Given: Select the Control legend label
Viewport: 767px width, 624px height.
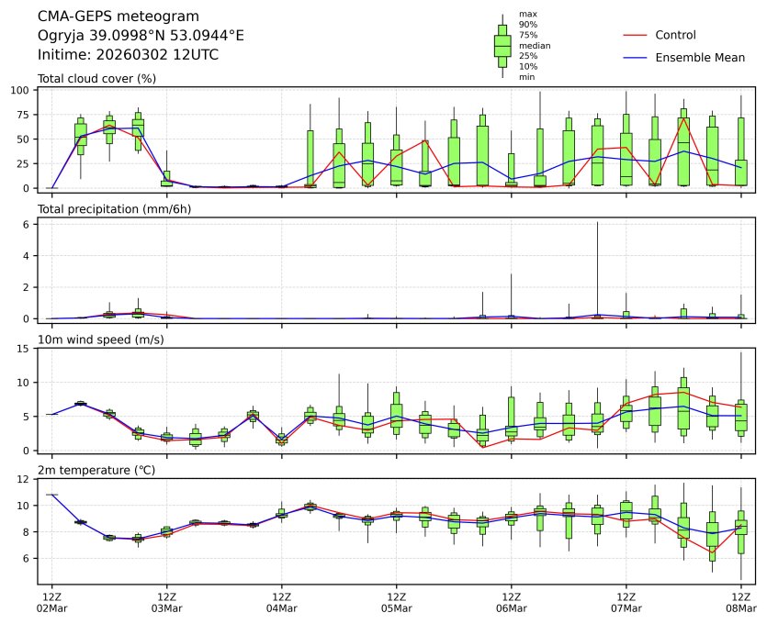Looking at the screenshot, I should coord(675,35).
